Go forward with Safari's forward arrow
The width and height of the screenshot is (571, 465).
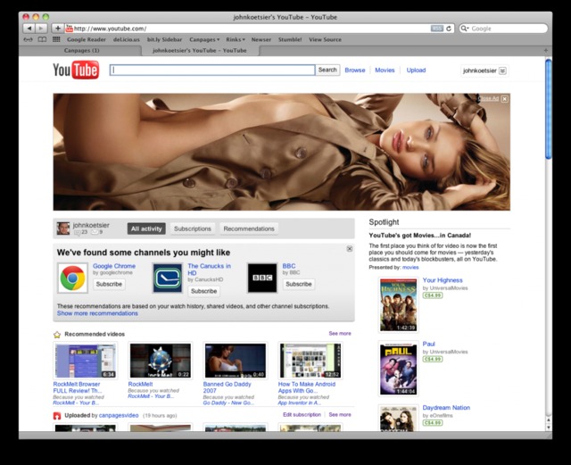(x=41, y=28)
